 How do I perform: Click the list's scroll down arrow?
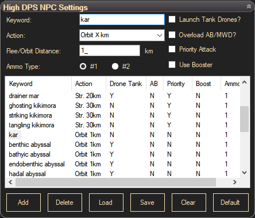[x=244, y=173]
